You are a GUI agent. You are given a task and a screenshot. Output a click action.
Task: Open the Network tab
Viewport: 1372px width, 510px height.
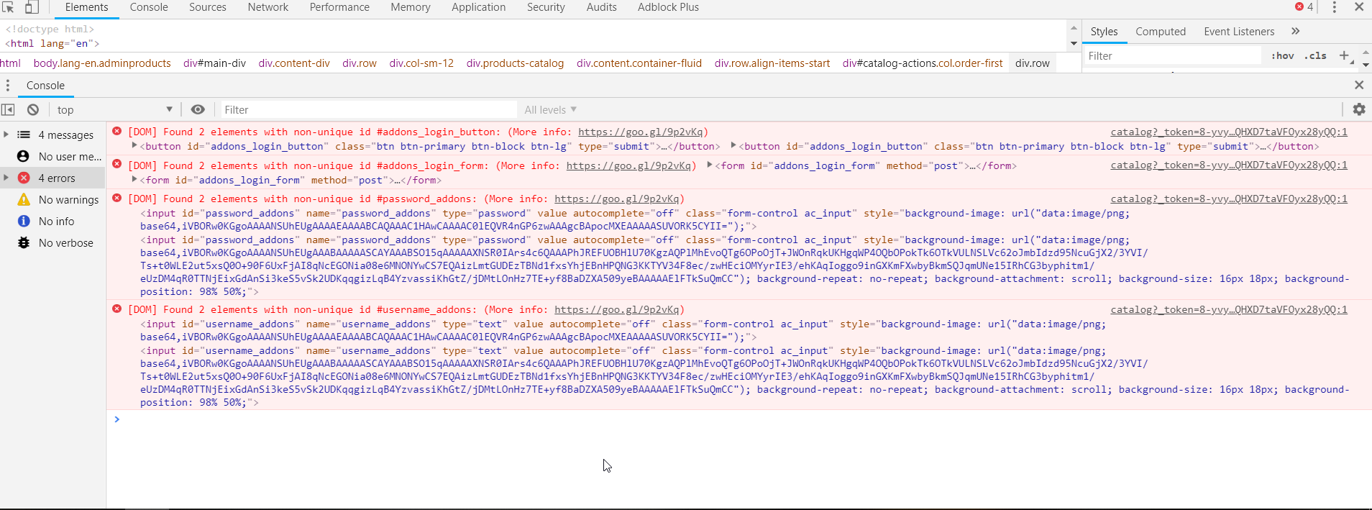268,7
